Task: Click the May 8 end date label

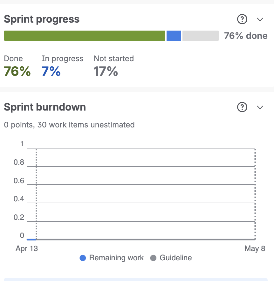Action: tap(255, 249)
